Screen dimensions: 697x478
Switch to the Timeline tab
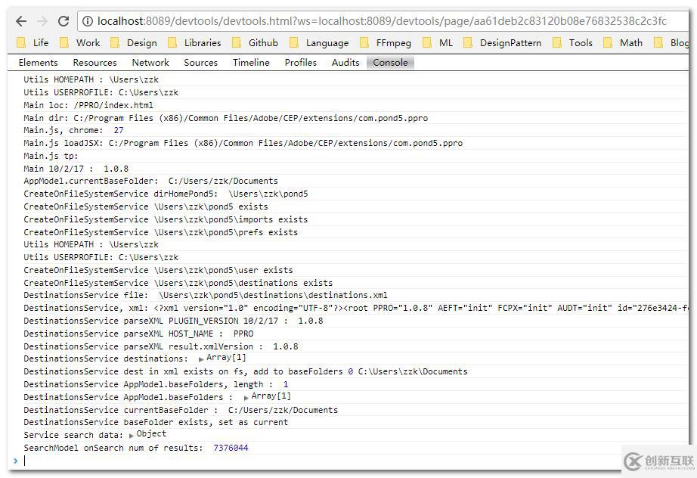251,63
